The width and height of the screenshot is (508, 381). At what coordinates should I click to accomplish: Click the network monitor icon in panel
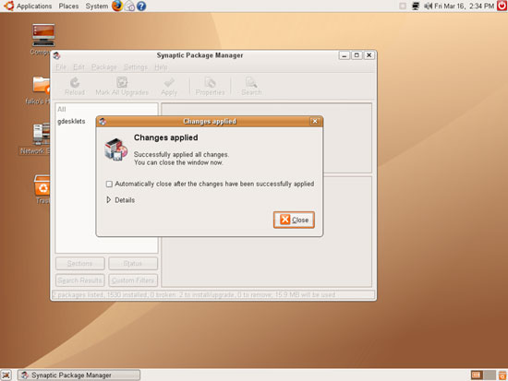[x=416, y=6]
